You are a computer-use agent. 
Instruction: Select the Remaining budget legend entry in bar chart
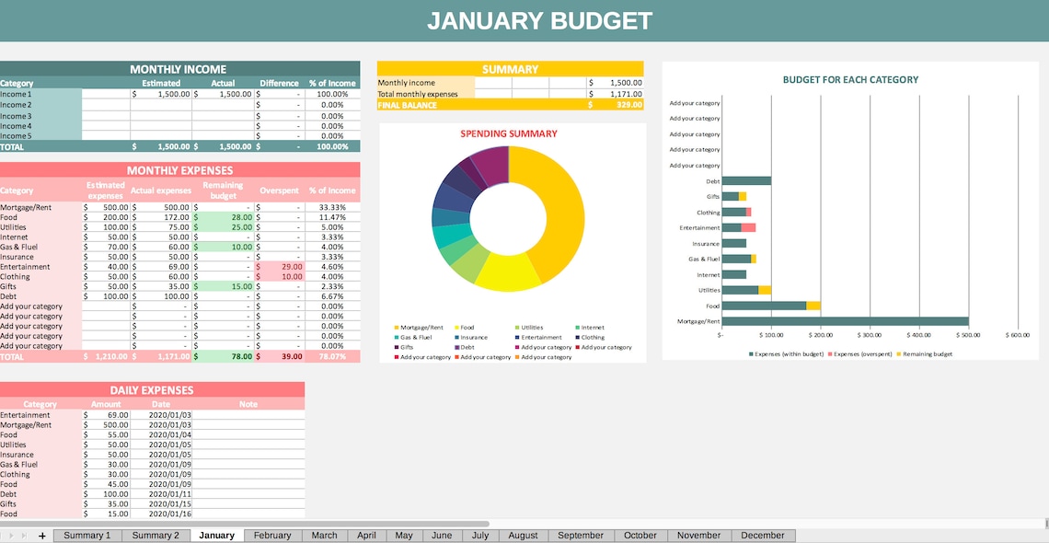point(924,353)
